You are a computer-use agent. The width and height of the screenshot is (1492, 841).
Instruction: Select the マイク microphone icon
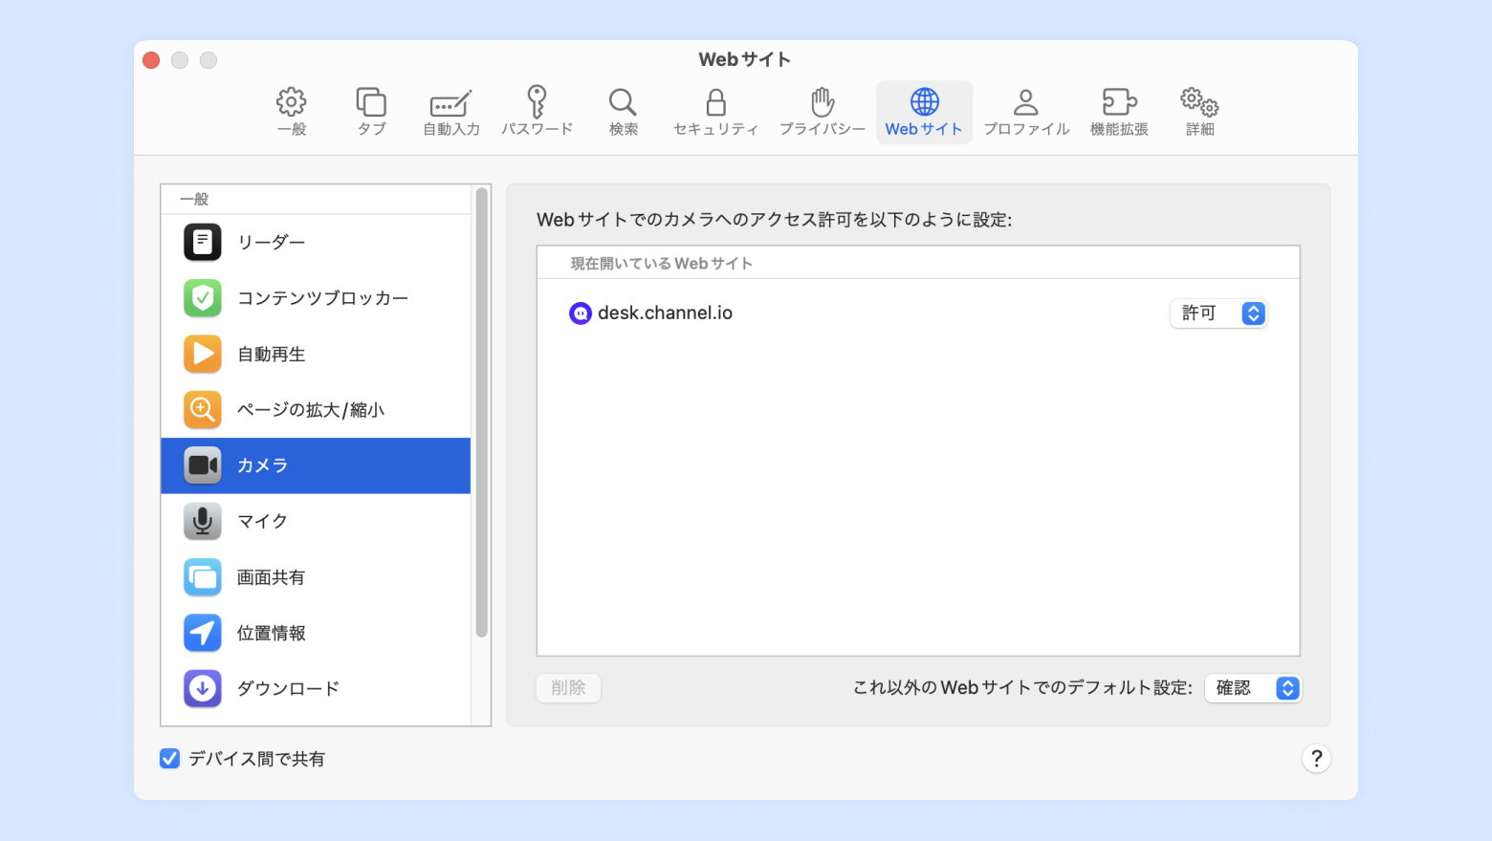[203, 522]
